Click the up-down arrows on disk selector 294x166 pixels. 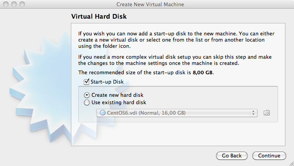coord(254,113)
